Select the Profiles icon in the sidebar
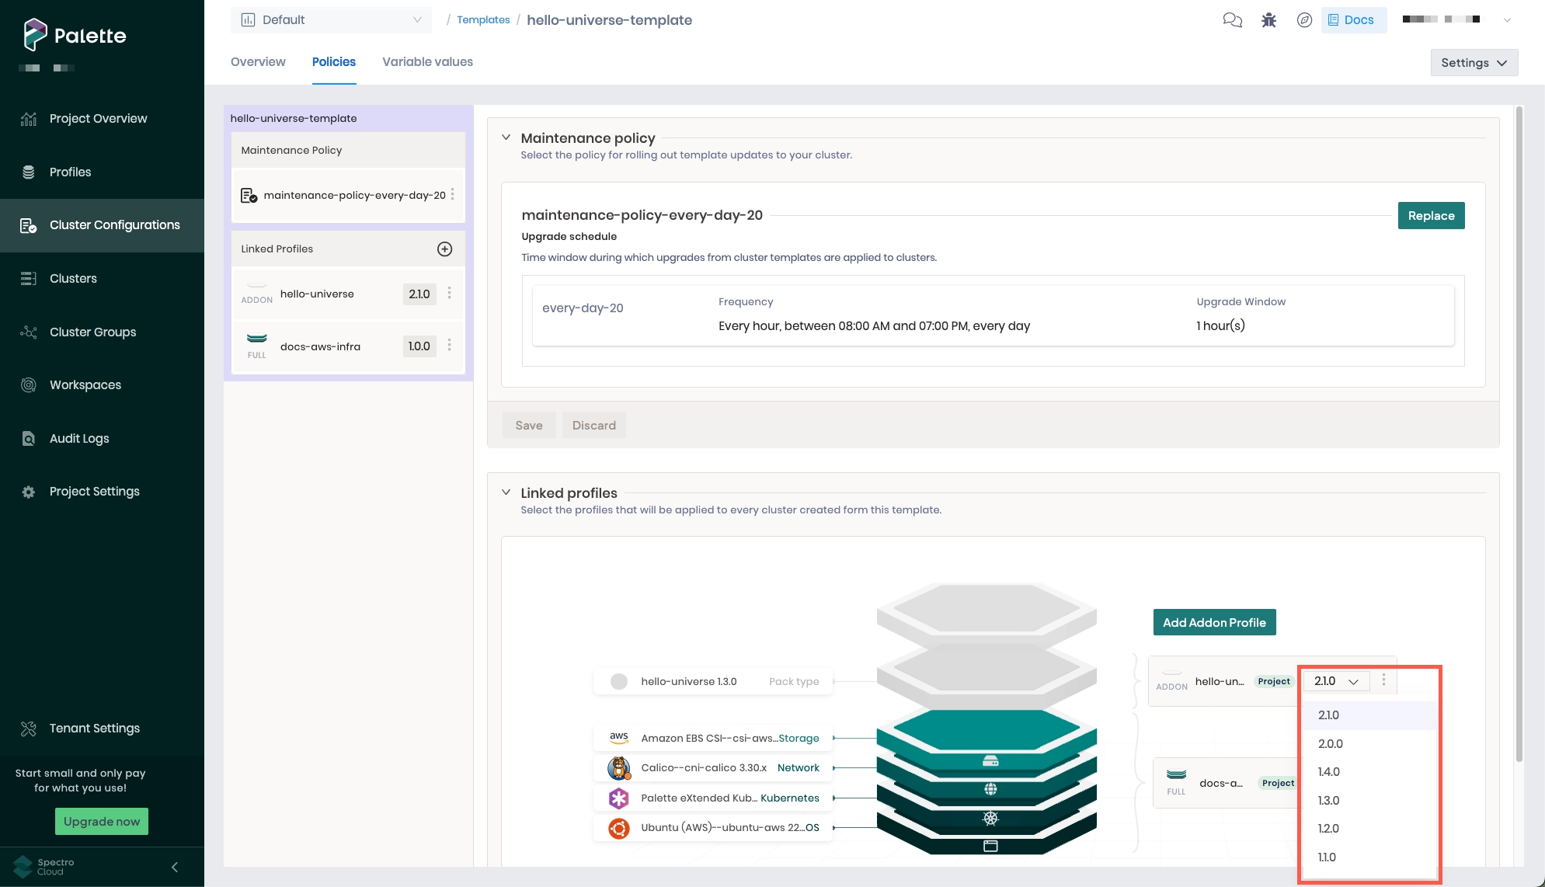The width and height of the screenshot is (1545, 887). 29,172
